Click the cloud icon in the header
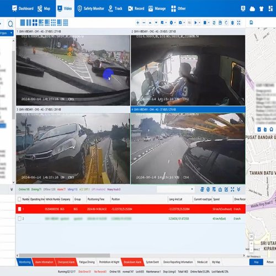This screenshot has height=276, width=276. coord(252,9)
